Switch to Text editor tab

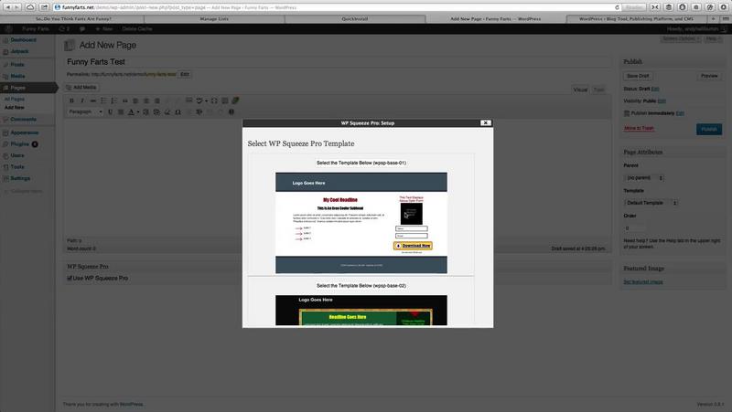598,90
